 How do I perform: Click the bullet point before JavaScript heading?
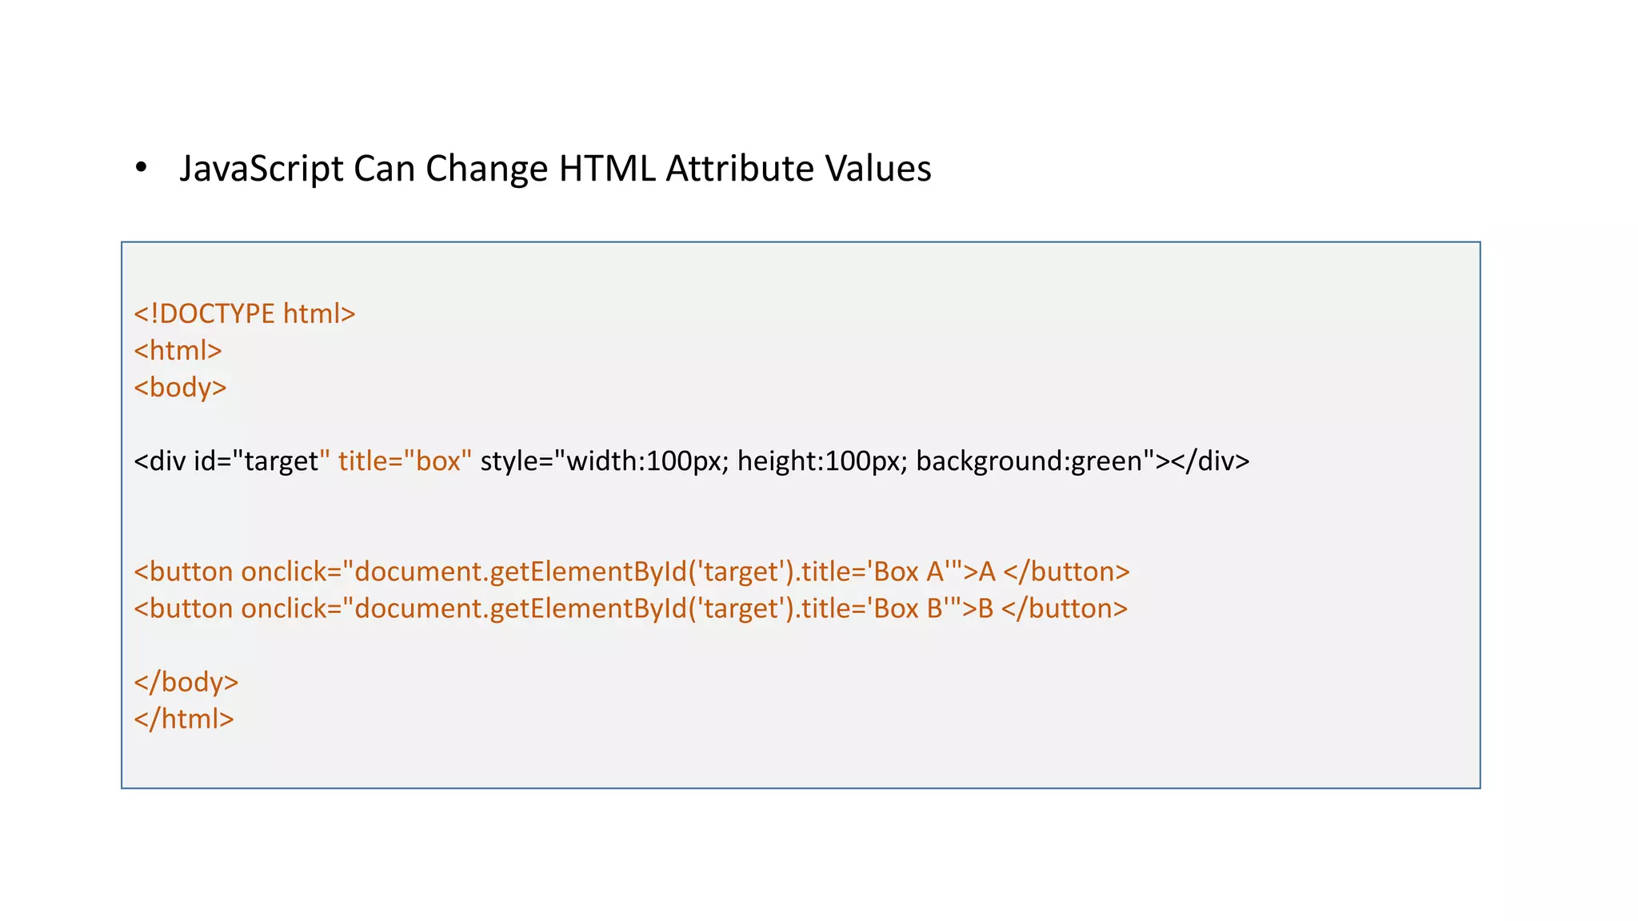click(142, 169)
